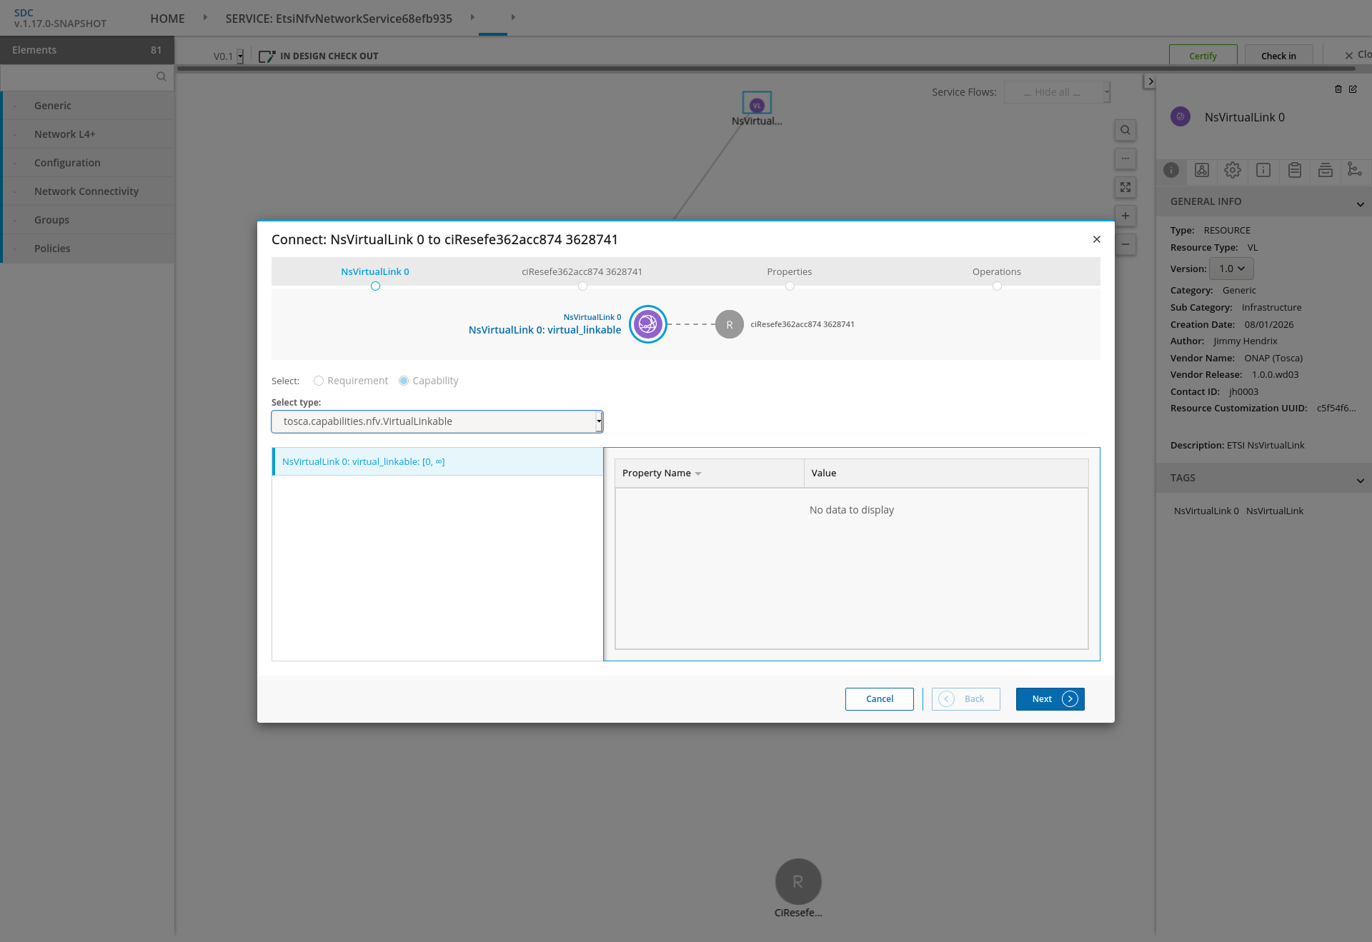Click the canvas zoom in plus button
The height and width of the screenshot is (942, 1372).
pyautogui.click(x=1125, y=216)
